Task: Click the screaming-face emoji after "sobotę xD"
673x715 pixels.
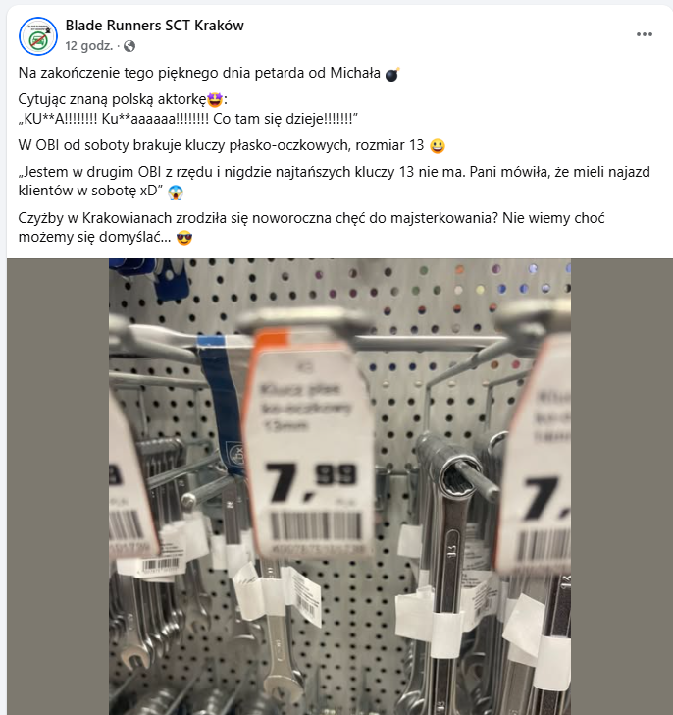Action: click(176, 192)
